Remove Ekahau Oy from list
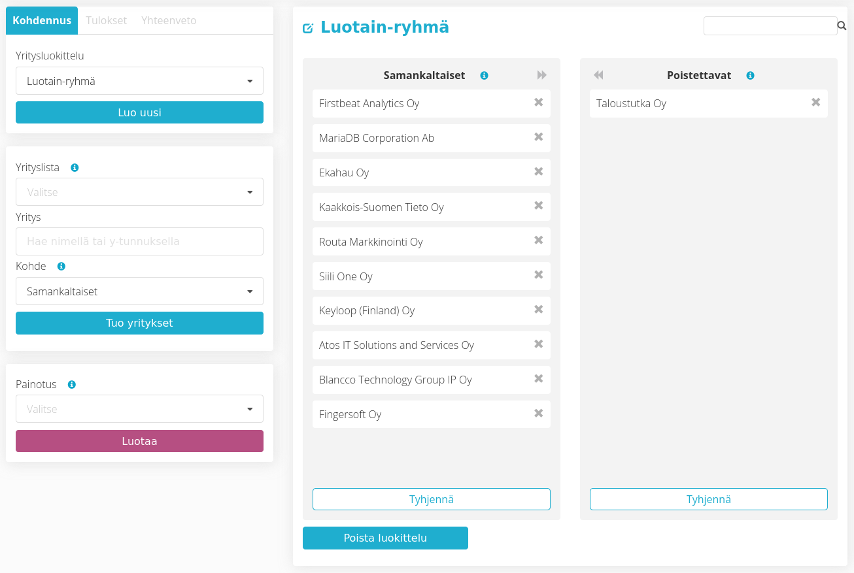854x573 pixels. (x=539, y=171)
